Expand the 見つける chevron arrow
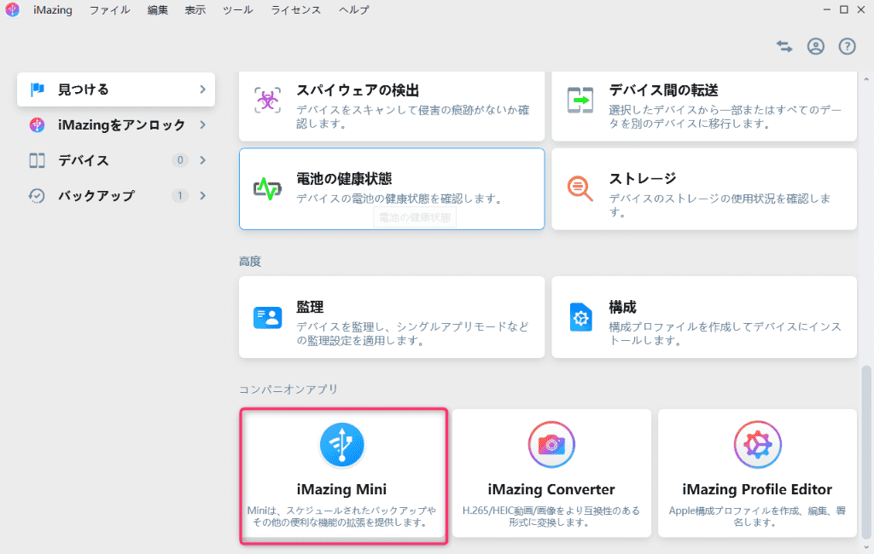Screen dimensions: 874x554 (202, 89)
